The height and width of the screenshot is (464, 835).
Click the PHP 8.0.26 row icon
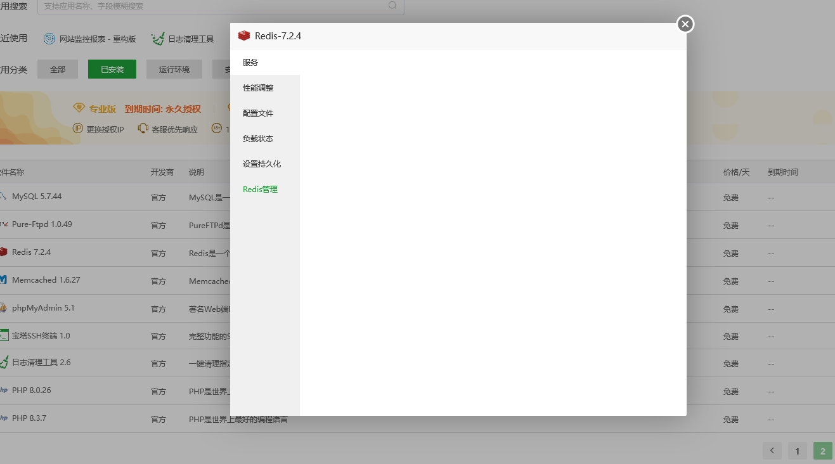click(4, 390)
